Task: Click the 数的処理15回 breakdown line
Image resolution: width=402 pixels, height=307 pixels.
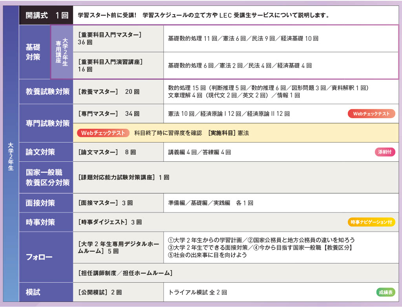Action: point(268,88)
